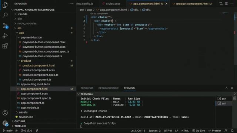
Task: Split the editor right
Action: [x=227, y=4]
